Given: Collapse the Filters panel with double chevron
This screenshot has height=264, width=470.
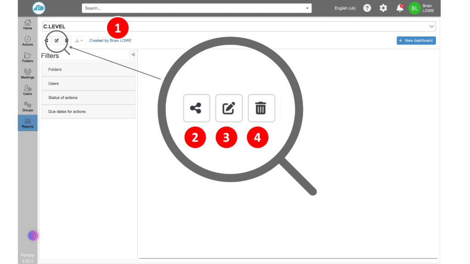Looking at the screenshot, I should [x=133, y=55].
